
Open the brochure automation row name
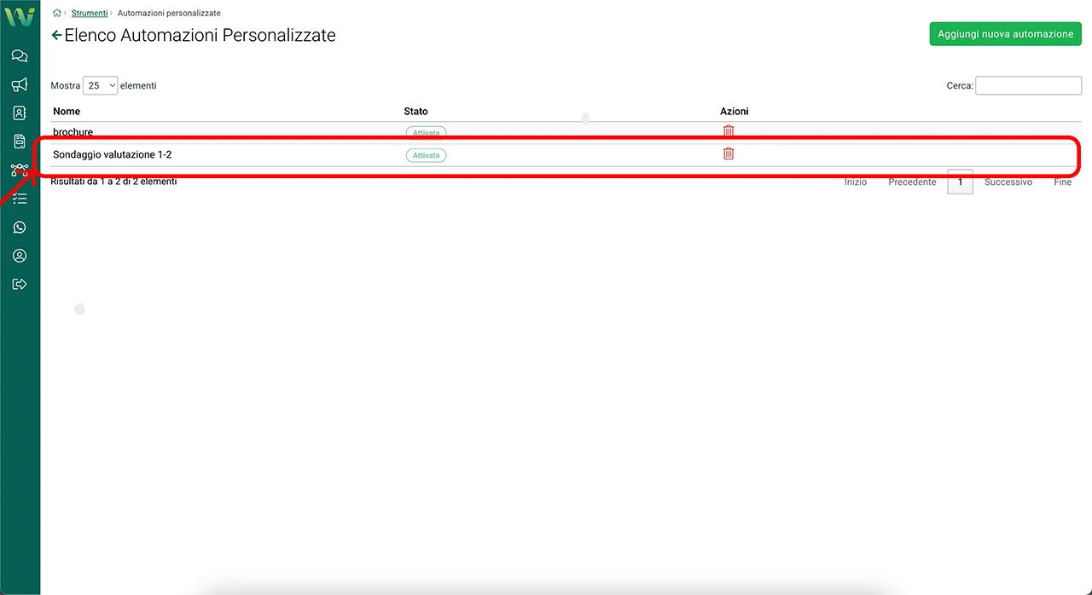click(73, 132)
